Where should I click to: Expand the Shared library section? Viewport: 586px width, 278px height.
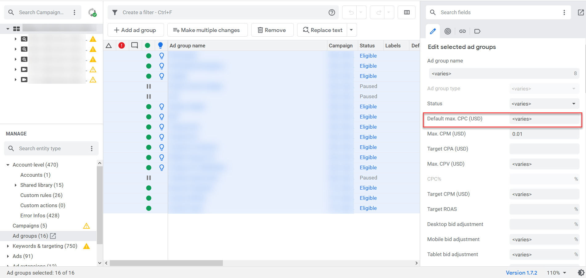point(16,185)
